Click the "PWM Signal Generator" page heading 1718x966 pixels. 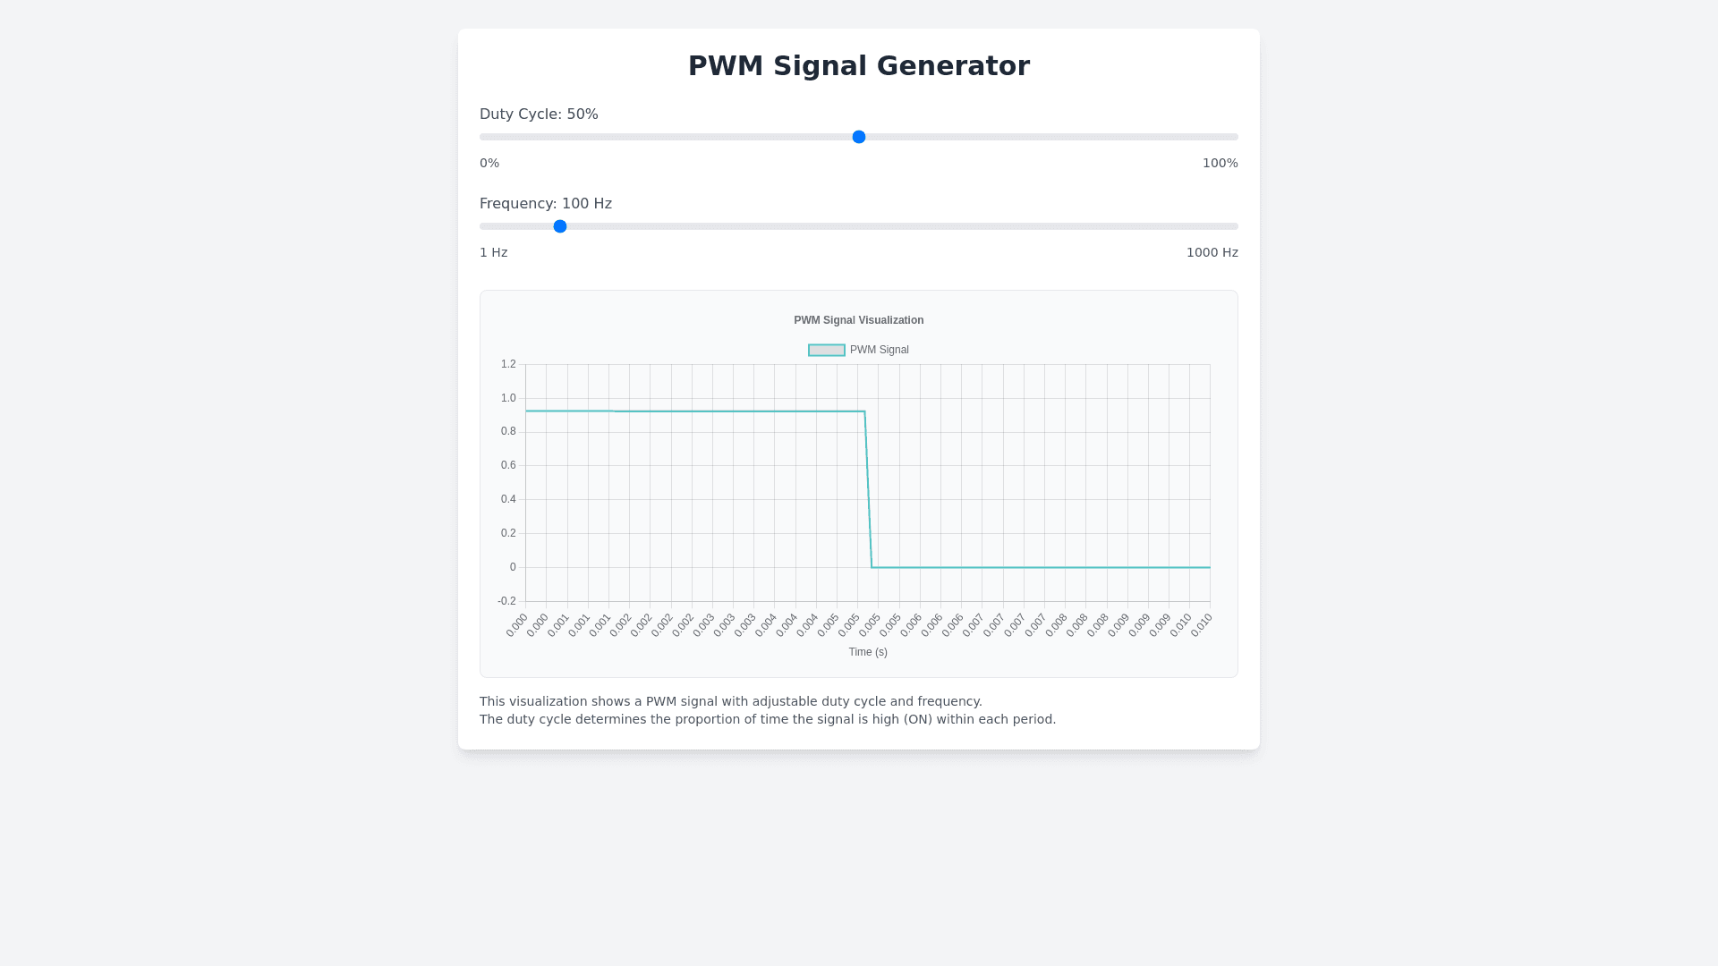(859, 66)
